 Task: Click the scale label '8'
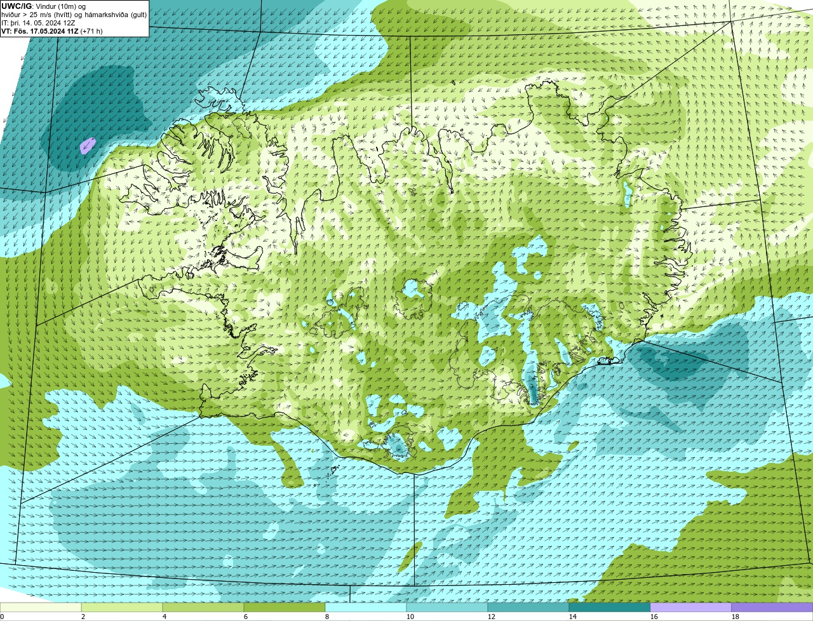pos(327,617)
